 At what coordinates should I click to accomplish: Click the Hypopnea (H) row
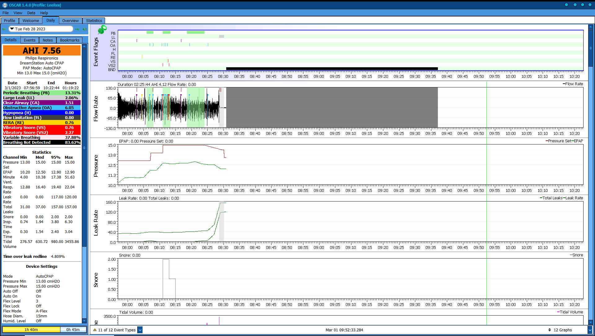(42, 113)
